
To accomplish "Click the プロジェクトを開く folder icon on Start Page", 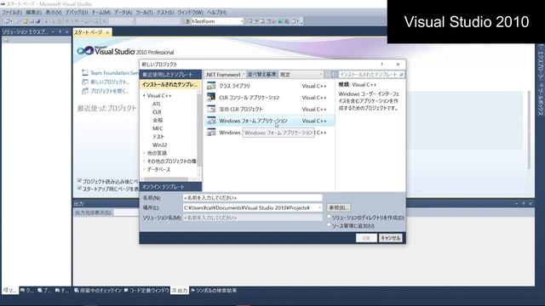I will tap(85, 91).
